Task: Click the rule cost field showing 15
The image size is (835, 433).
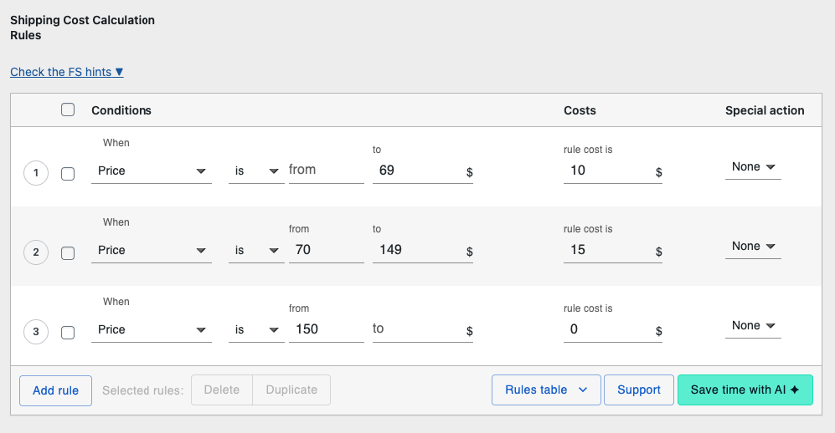Action: coord(606,250)
